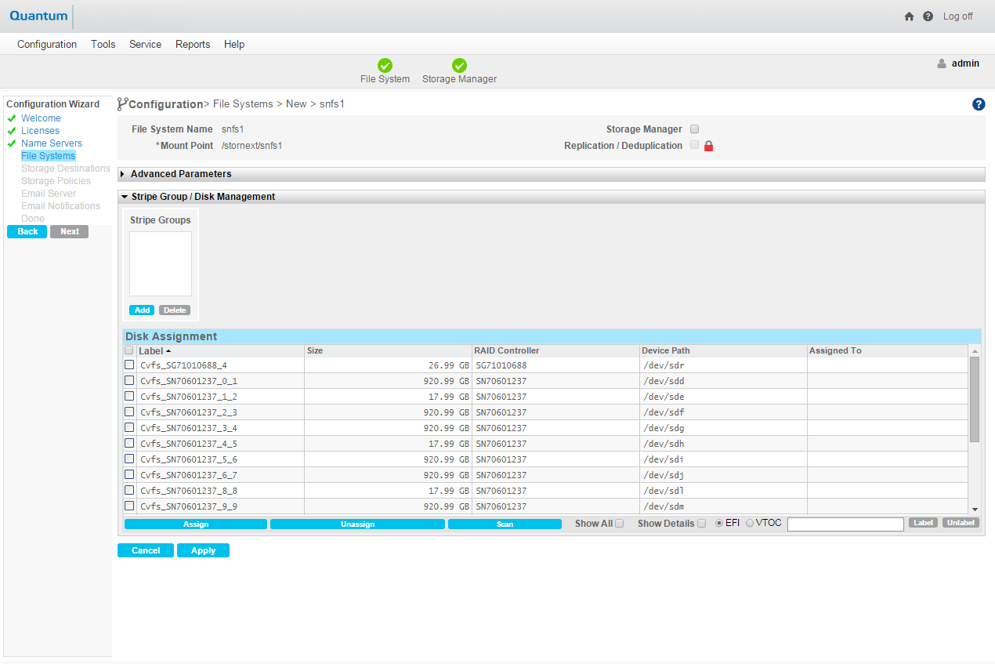The image size is (995, 664).
Task: Click the disk table scroll up arrow
Action: coord(975,351)
